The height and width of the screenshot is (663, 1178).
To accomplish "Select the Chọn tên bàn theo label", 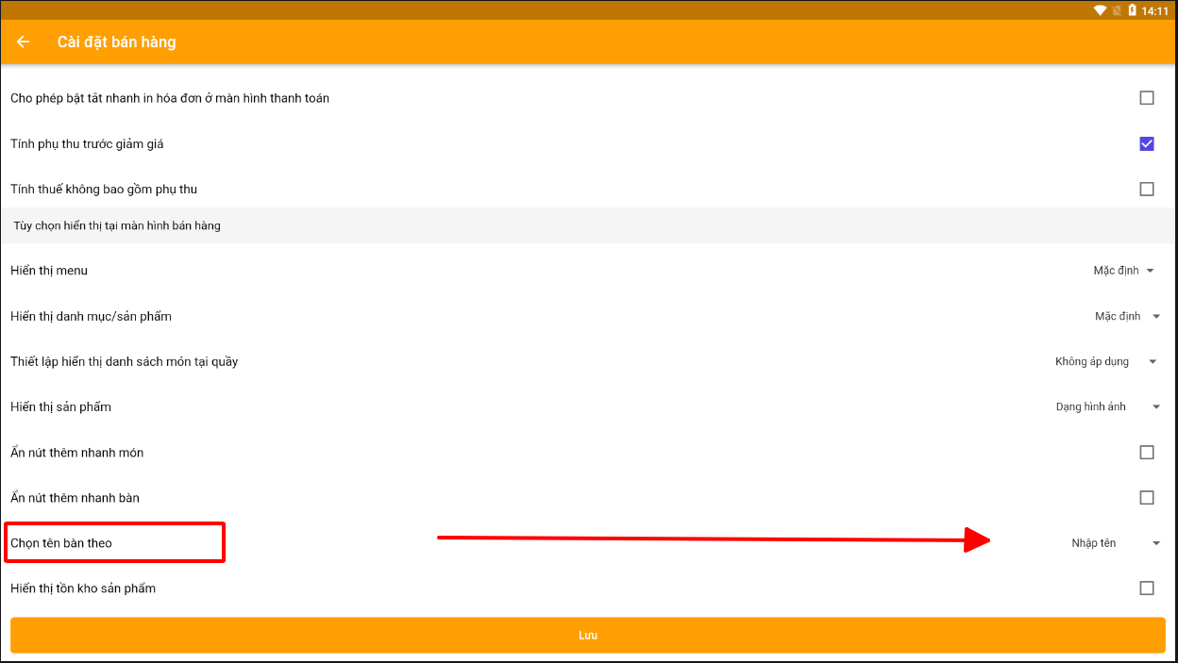I will point(61,542).
